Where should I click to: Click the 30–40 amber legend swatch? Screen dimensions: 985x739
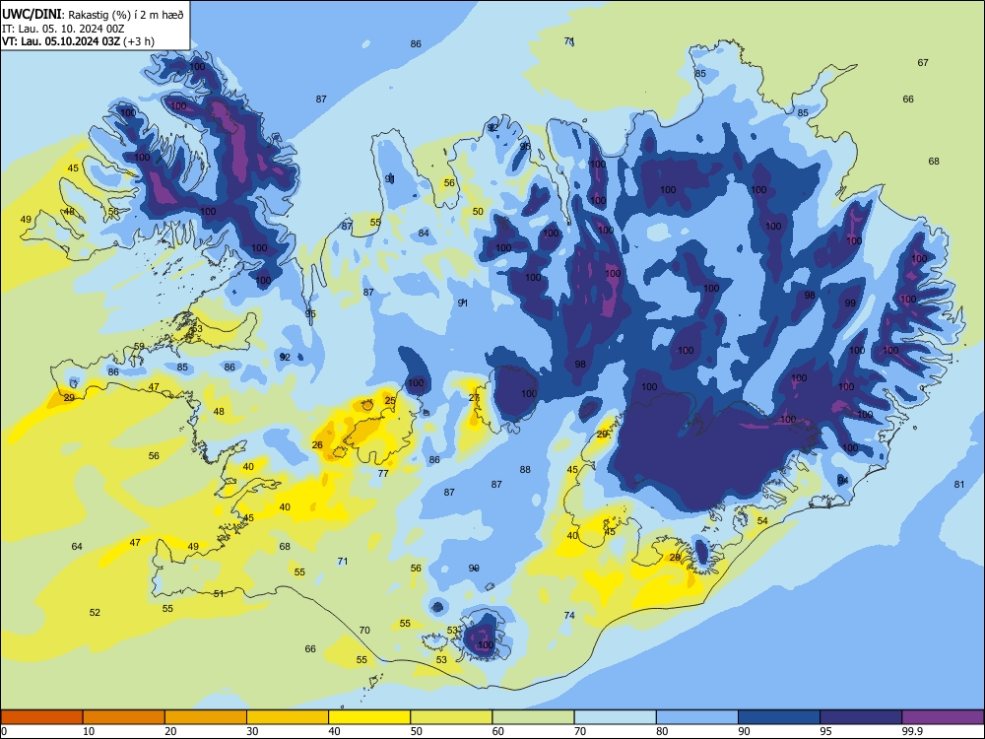288,717
